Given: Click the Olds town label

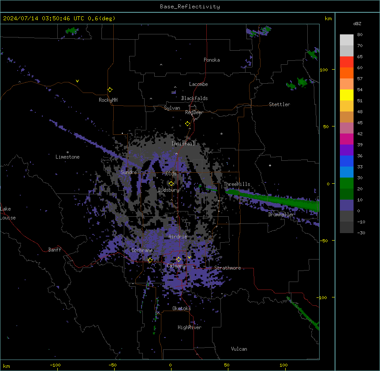Looking at the screenshot, I should coord(171,174).
